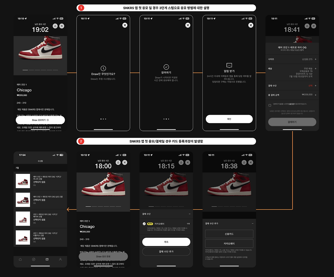Open the Home tab in the bottom bar

tap(20, 259)
